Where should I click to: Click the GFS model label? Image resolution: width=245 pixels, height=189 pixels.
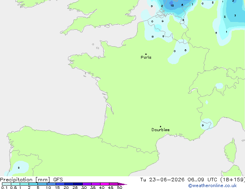pyautogui.click(x=58, y=180)
